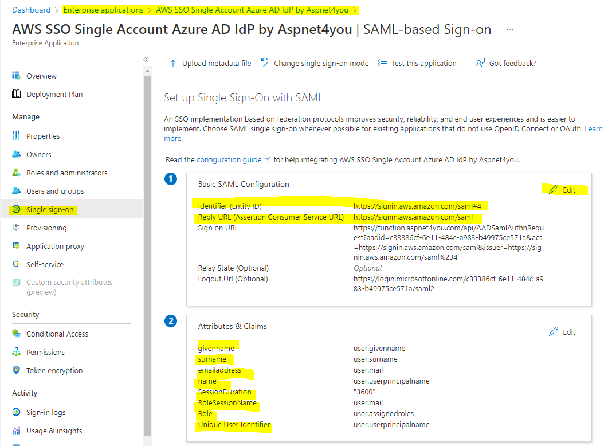Go to Dashboard breadcrumb
The image size is (608, 446).
pyautogui.click(x=32, y=10)
